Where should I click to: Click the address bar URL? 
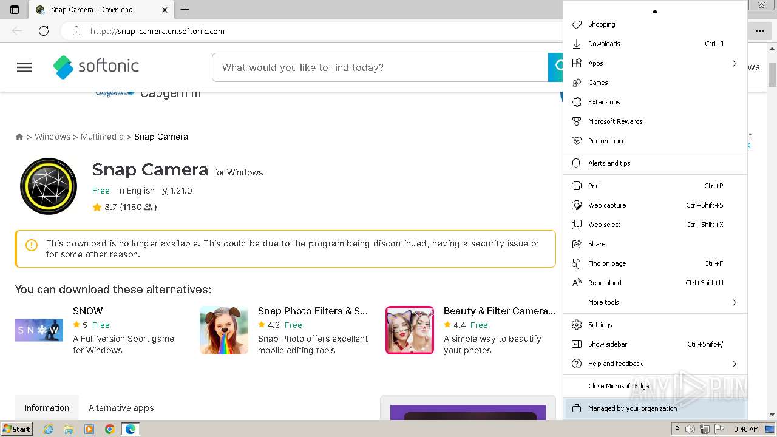[x=157, y=31]
